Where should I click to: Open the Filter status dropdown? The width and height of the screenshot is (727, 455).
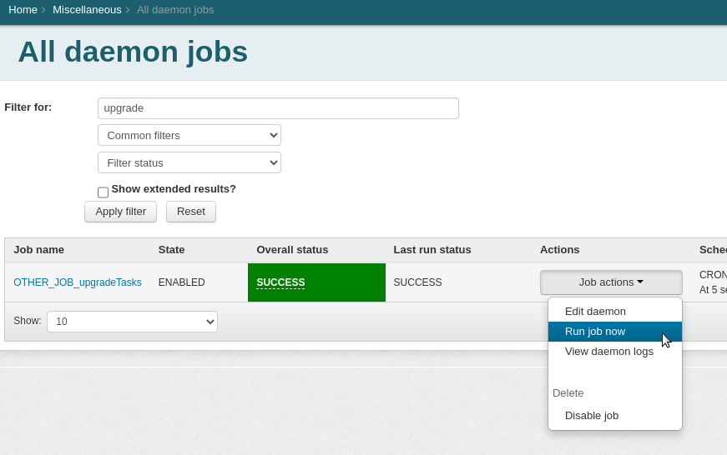(x=189, y=162)
